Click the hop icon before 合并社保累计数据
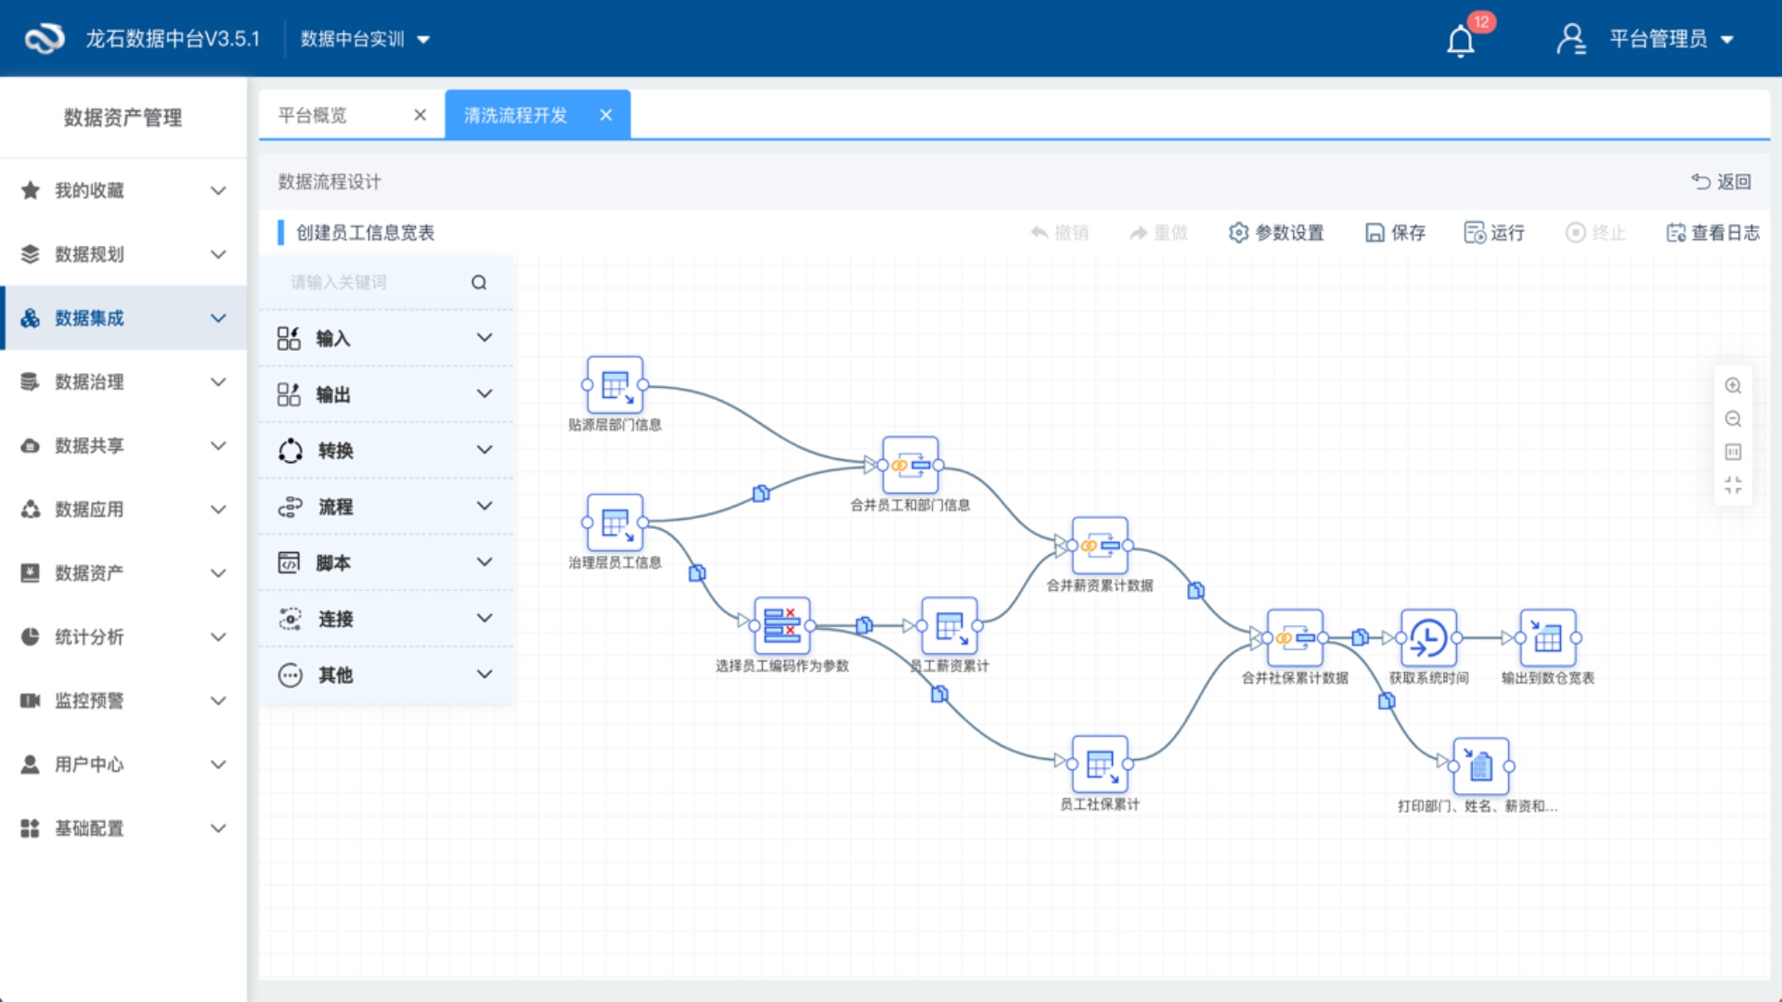 [x=1196, y=590]
